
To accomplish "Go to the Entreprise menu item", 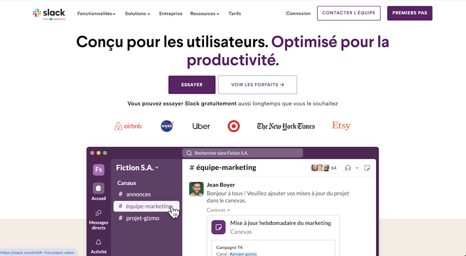I will click(x=170, y=14).
